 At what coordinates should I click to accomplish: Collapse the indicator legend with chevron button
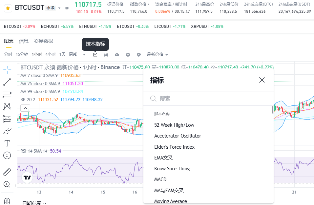(25, 108)
